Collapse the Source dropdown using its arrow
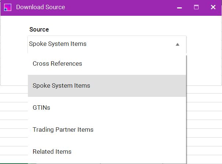 [178, 44]
